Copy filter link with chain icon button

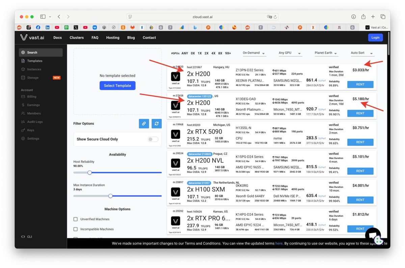tap(144, 124)
